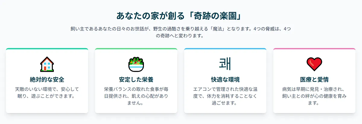This screenshot has height=124, width=362.
Task: Click the description 栄養バランスの取れた食事
Action: (x=136, y=96)
